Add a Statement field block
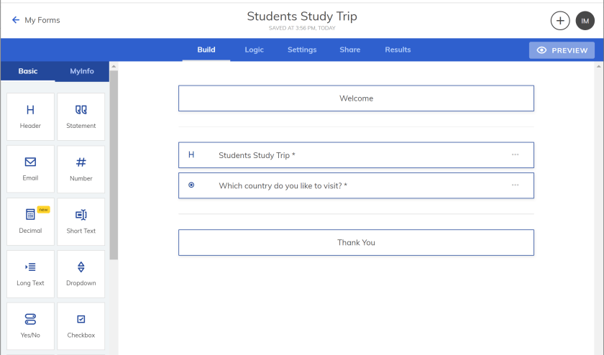This screenshot has width=604, height=355. click(81, 116)
